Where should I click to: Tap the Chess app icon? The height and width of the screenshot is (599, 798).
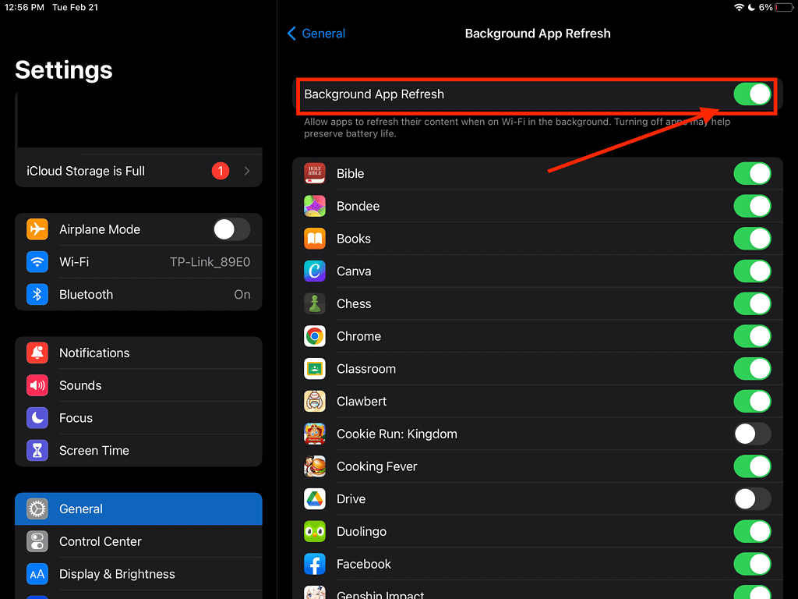315,303
